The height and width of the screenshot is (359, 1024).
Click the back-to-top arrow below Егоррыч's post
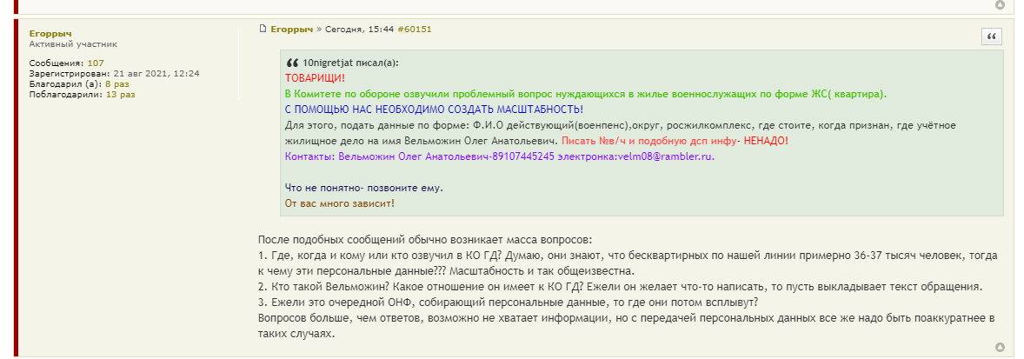tap(999, 347)
